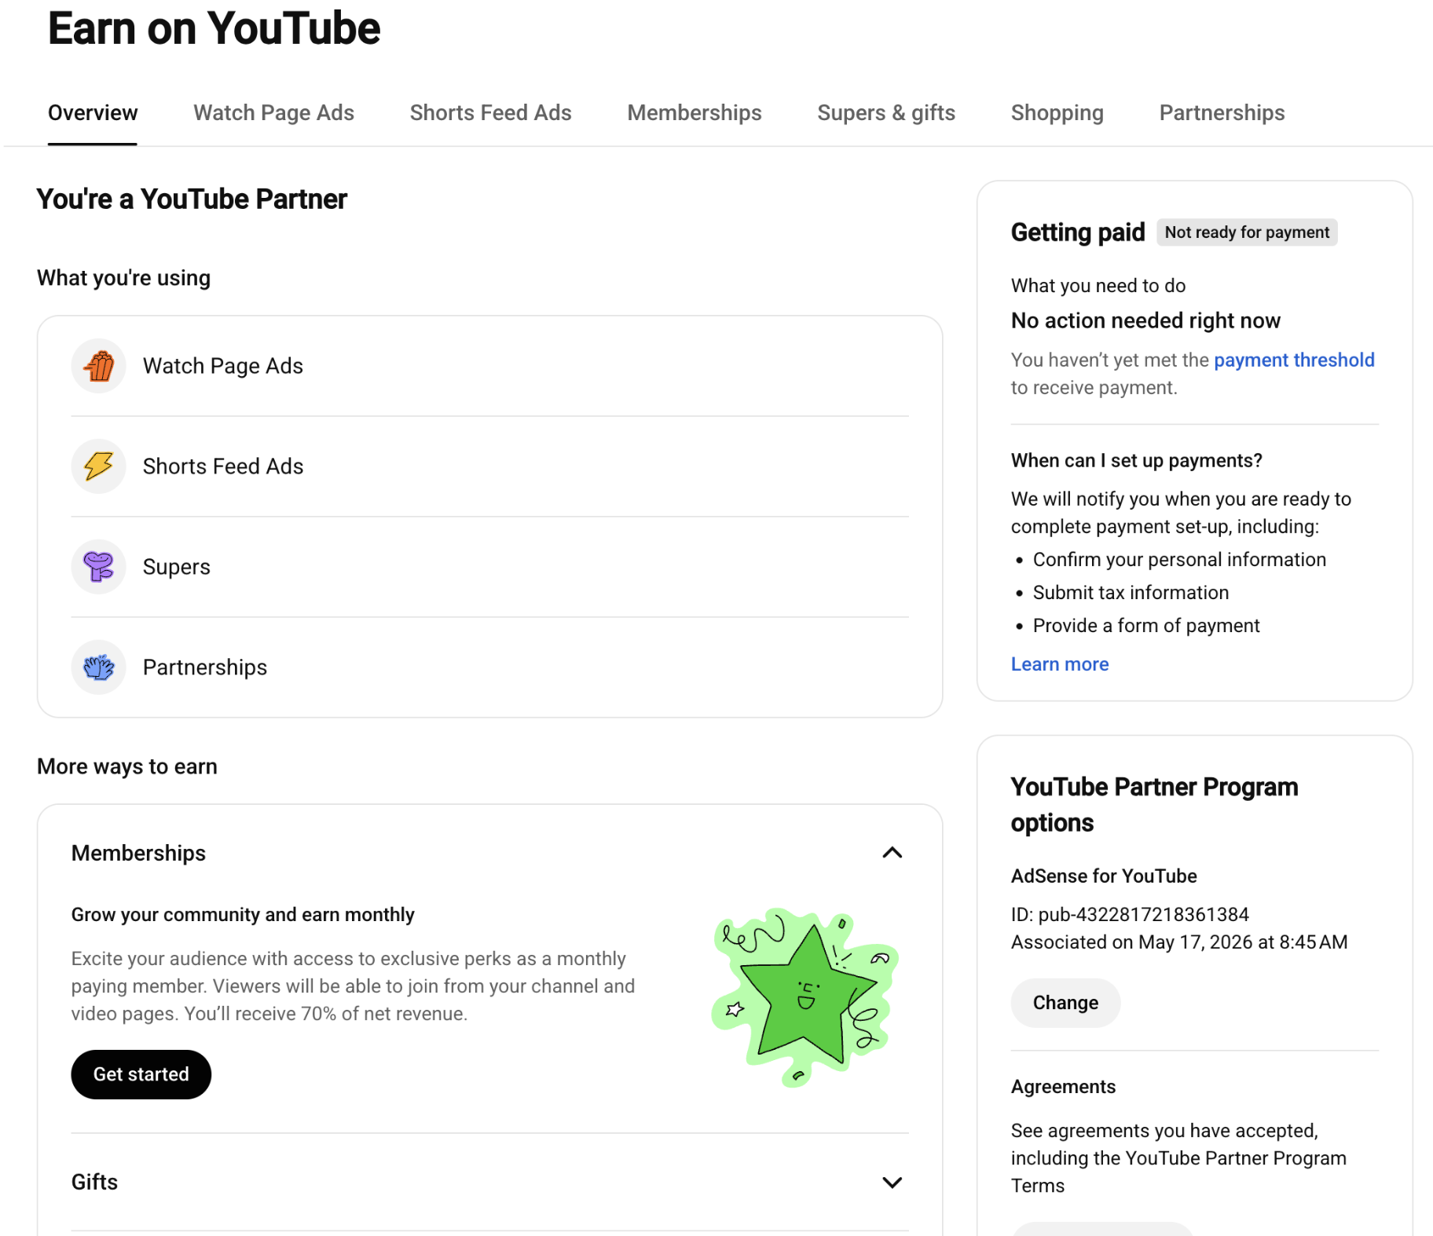Click Get started for Memberships

(141, 1074)
